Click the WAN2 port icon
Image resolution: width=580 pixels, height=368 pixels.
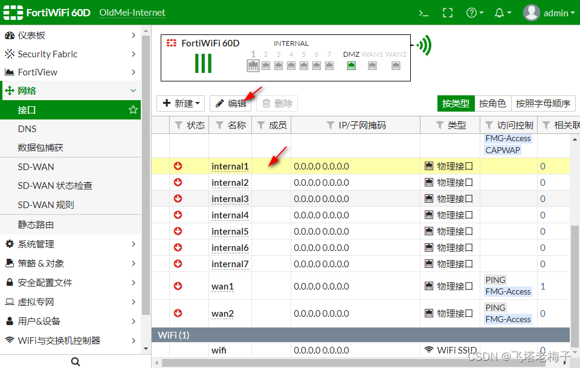click(396, 66)
